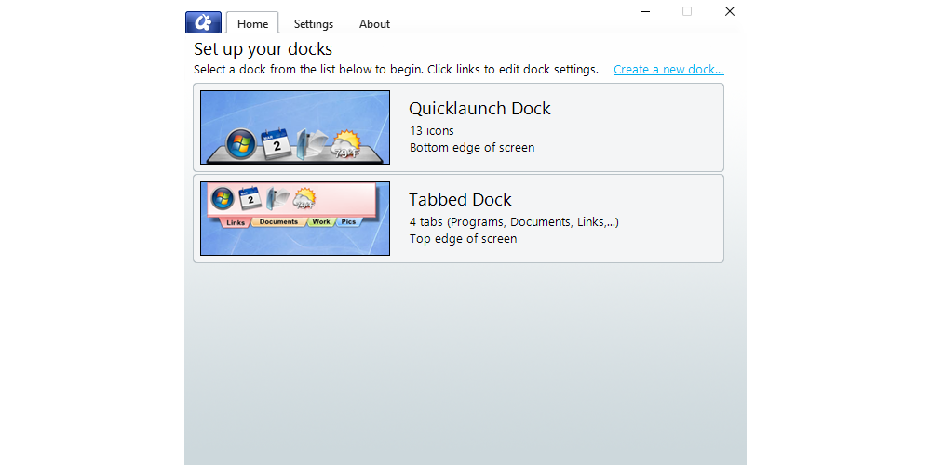Close the ObjectDock window

pos(730,11)
